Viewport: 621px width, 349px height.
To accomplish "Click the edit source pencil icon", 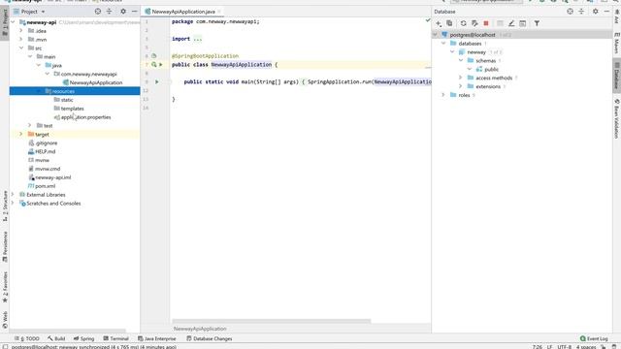I will pos(511,23).
